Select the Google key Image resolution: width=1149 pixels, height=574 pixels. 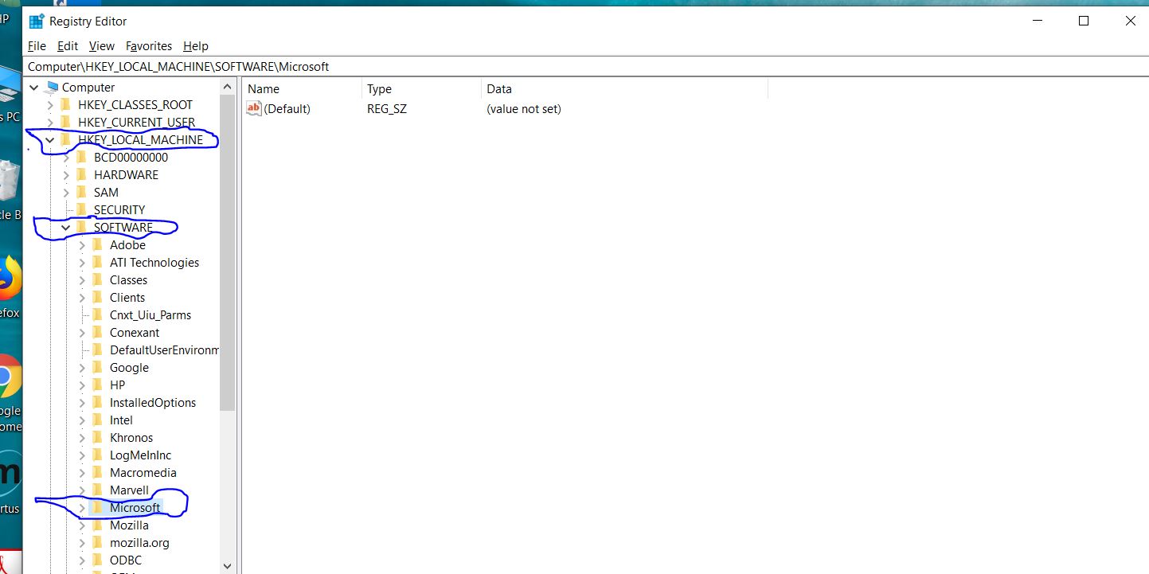(129, 368)
